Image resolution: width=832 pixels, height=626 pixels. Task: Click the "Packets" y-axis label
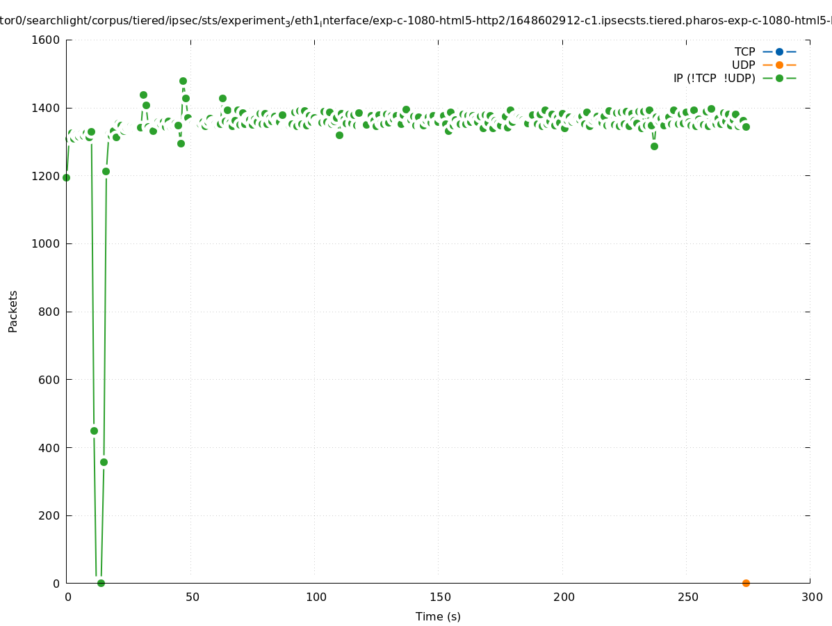(13, 312)
